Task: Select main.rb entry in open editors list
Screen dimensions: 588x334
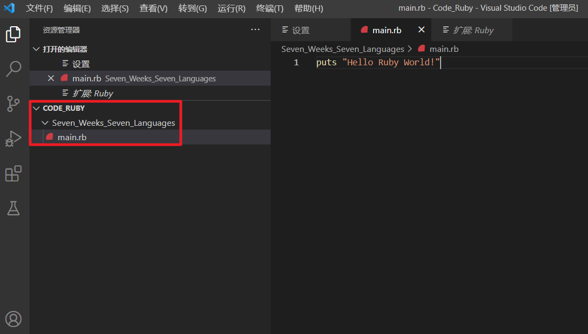Action: [x=150, y=78]
